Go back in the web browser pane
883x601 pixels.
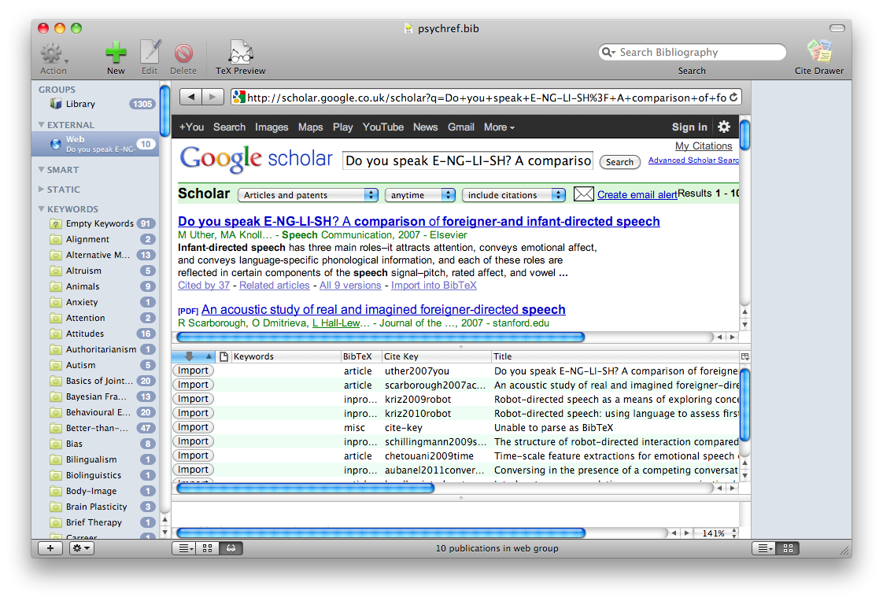(191, 97)
